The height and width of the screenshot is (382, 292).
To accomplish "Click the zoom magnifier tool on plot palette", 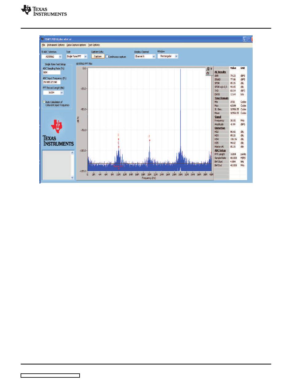I will point(208,69).
